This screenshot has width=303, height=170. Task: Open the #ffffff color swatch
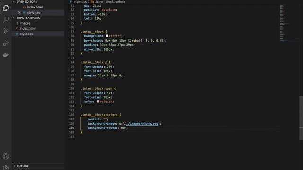107,36
